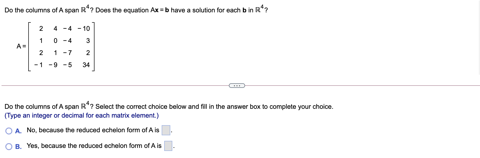Screen dimensions: 480x158
Task: Click the ellipsis question options button
Action: [x=237, y=86]
